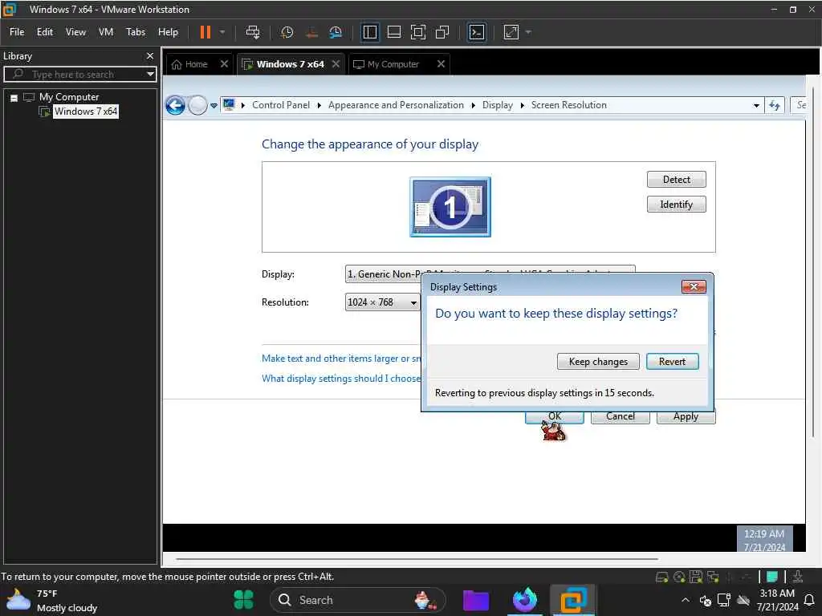The width and height of the screenshot is (822, 616).
Task: Click the Identify button
Action: (x=676, y=205)
